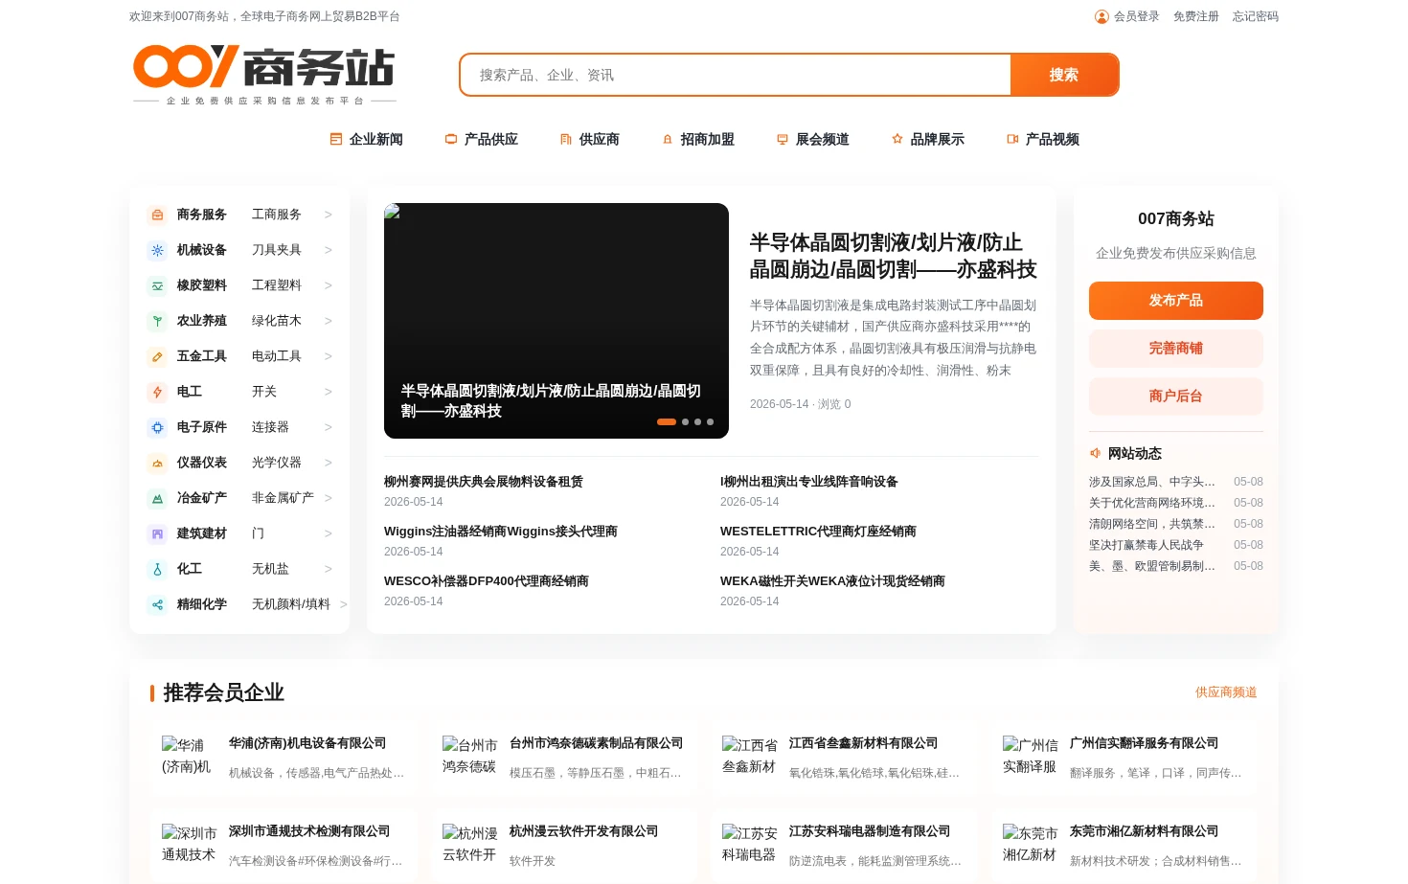
Task: Click the 机械设备 gear icon
Action: [x=157, y=250]
